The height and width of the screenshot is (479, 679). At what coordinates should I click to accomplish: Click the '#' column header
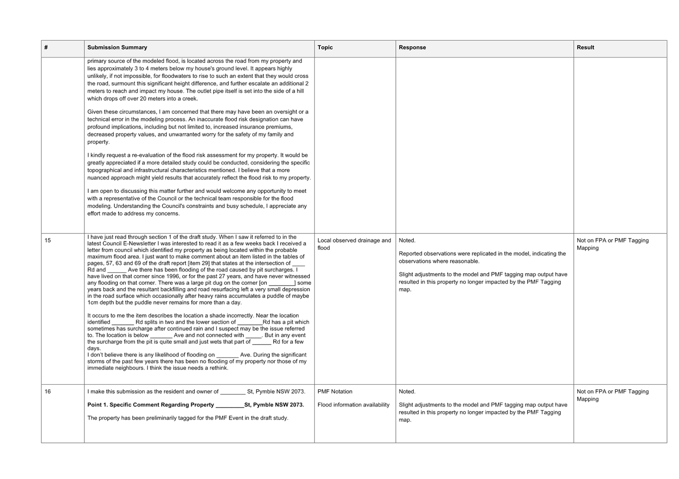click(63, 49)
